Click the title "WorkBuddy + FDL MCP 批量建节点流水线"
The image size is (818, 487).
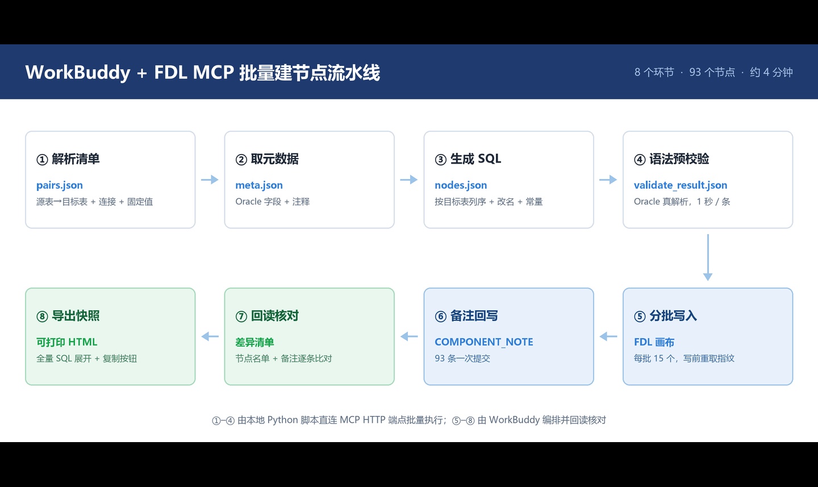pos(202,73)
